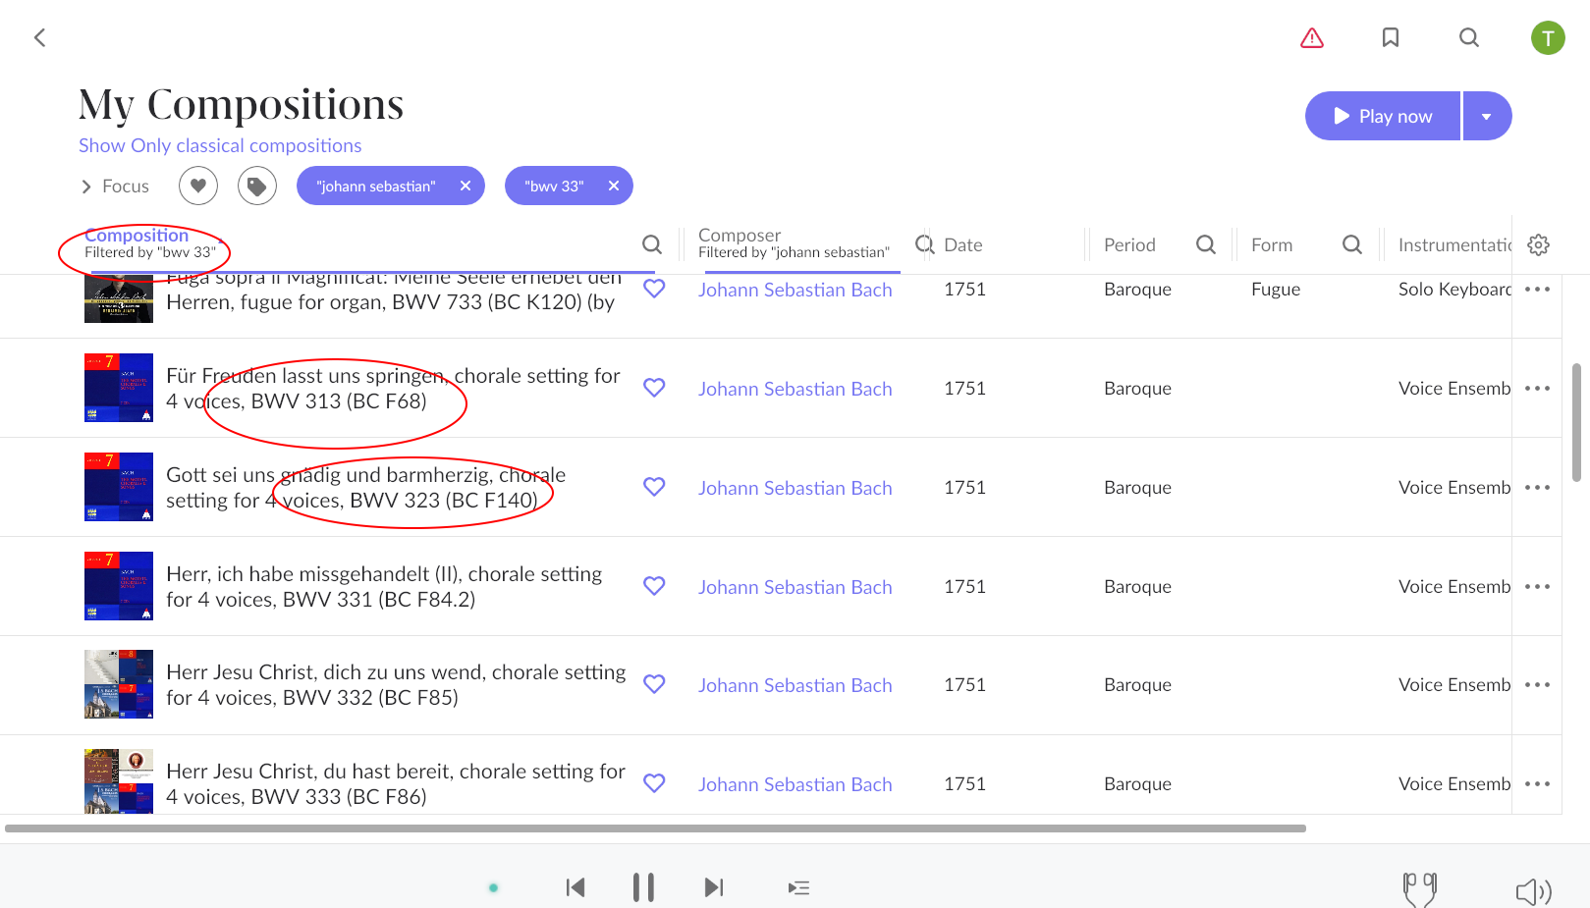The image size is (1590, 908).
Task: Open the green T profile avatar
Action: (x=1548, y=38)
